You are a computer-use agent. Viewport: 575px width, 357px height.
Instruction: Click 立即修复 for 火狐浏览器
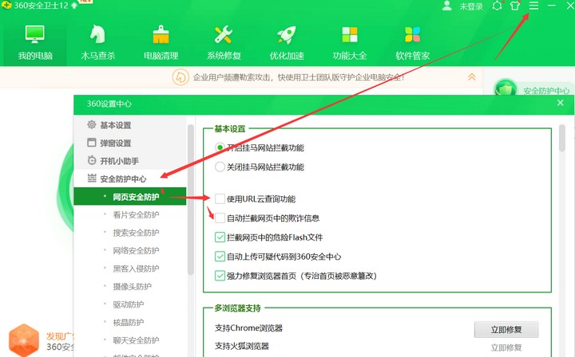[506, 347]
